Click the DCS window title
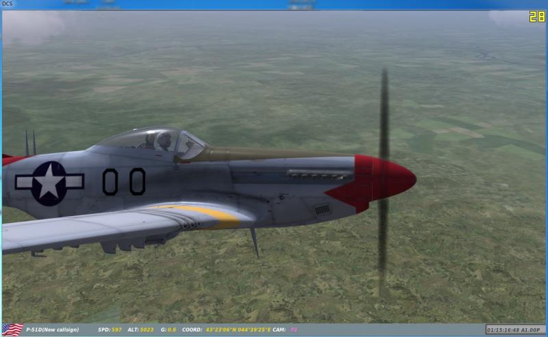The image size is (548, 337). tap(8, 4)
